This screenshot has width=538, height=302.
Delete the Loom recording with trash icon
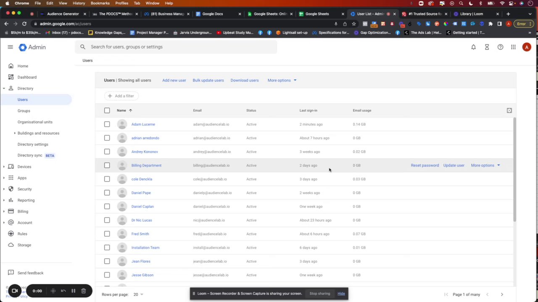tap(83, 291)
